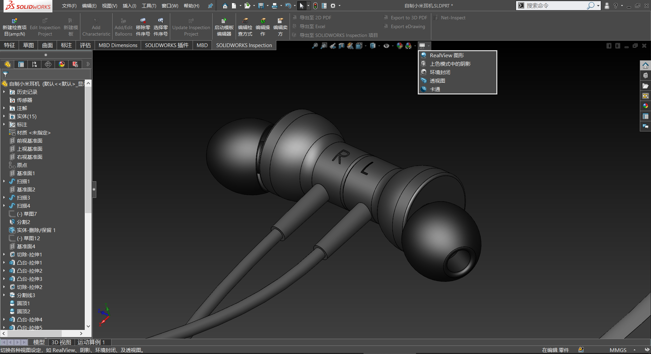Activate the Zoom to Area tool
This screenshot has height=354, width=651.
pos(324,46)
